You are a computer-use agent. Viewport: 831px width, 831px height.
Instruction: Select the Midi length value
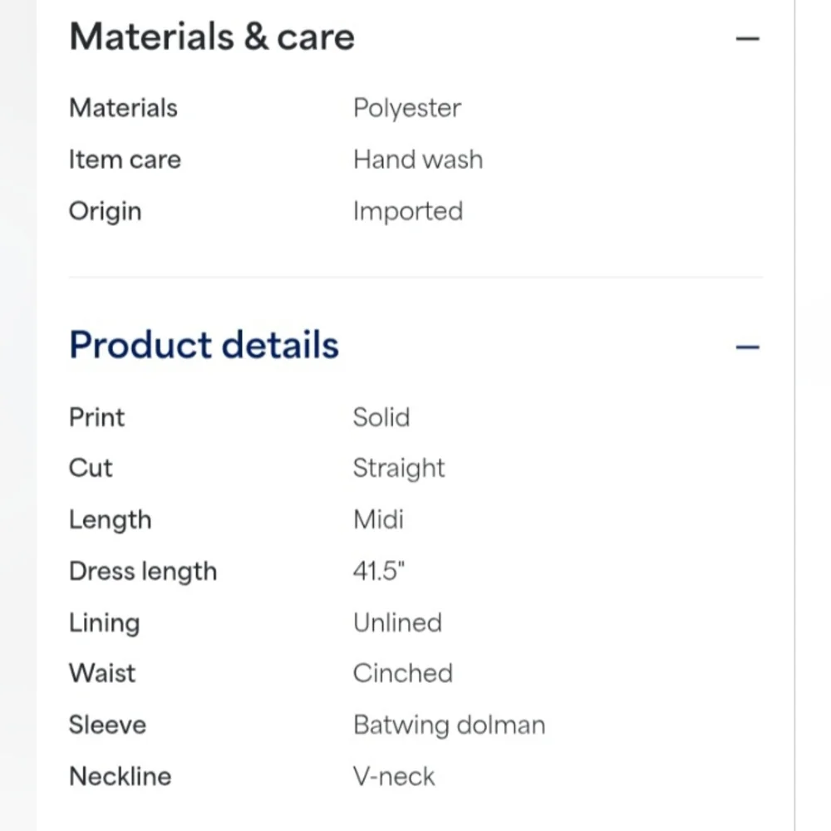(378, 519)
